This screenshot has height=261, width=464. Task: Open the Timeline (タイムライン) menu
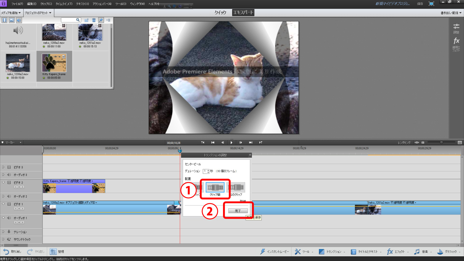point(64,4)
